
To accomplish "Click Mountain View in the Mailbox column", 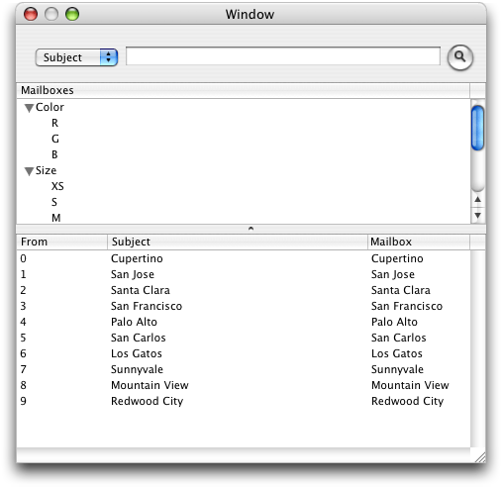I will pos(410,385).
